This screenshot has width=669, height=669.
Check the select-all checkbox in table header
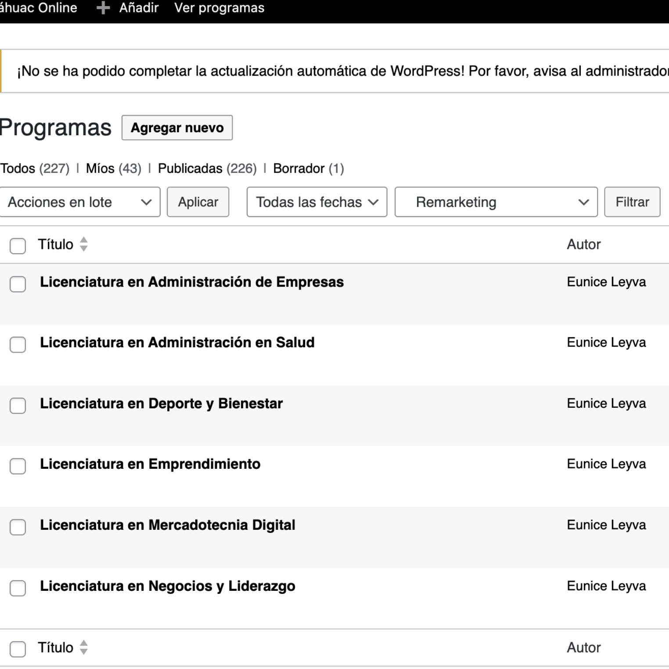(18, 245)
